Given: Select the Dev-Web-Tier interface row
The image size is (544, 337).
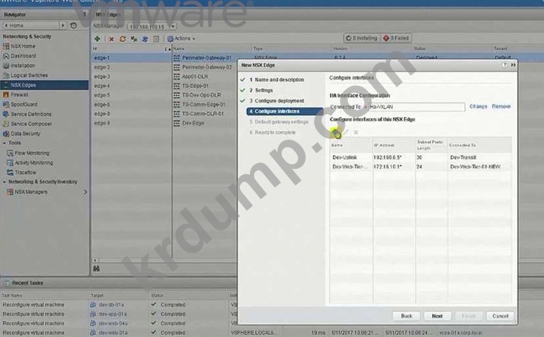Looking at the screenshot, I should [421, 167].
